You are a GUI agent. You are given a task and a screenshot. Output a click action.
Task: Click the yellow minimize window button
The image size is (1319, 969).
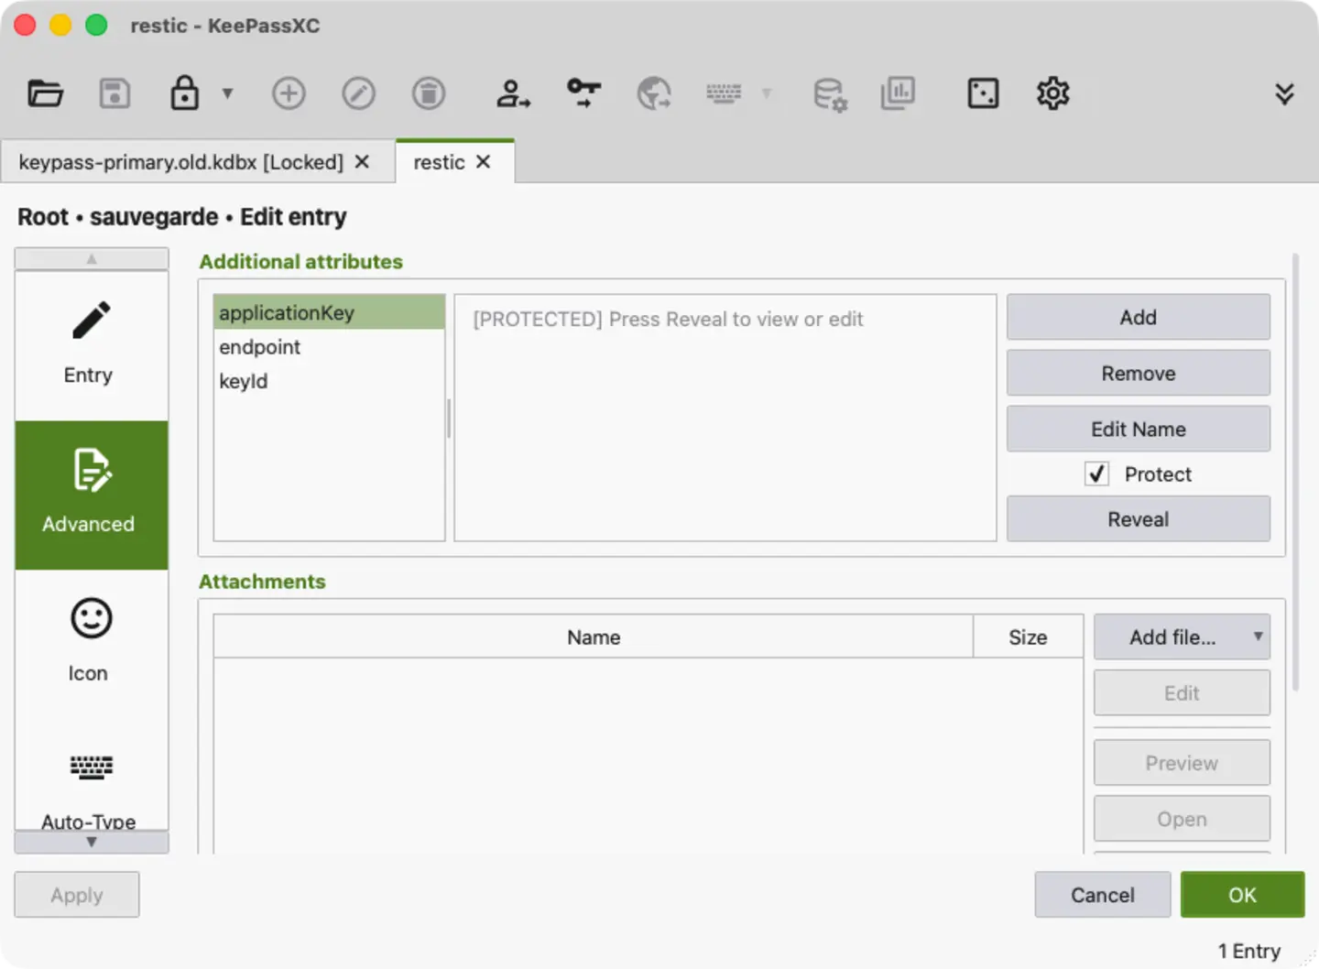point(60,26)
